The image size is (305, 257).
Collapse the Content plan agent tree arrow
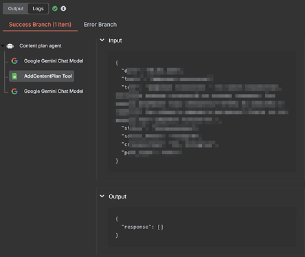click(3, 46)
